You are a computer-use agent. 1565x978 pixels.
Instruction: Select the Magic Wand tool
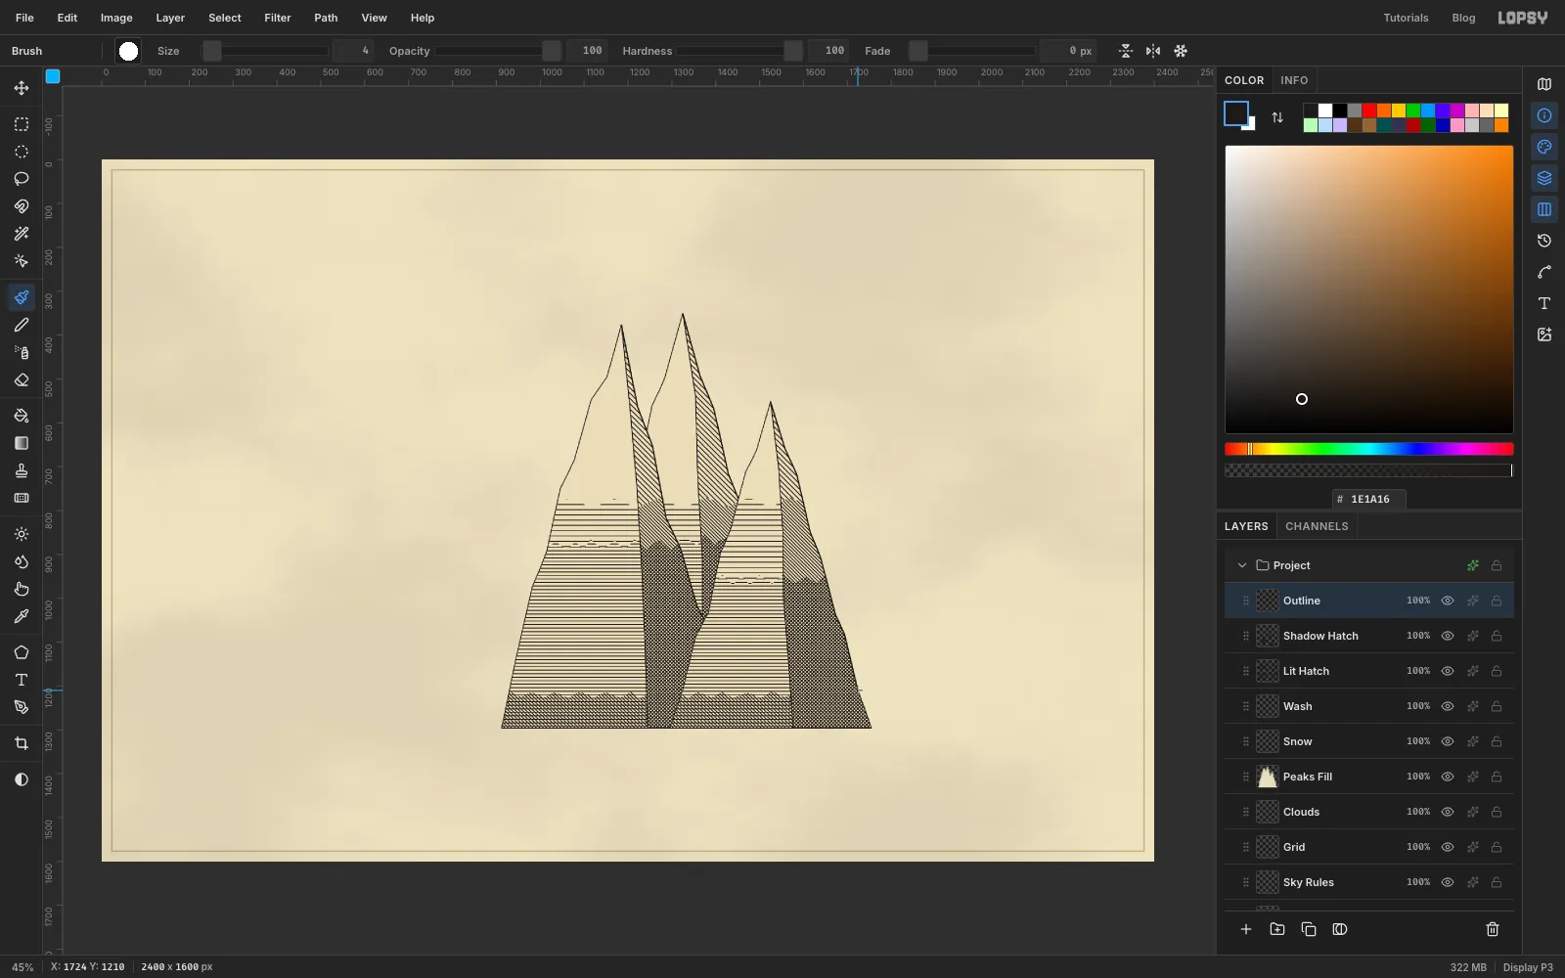click(21, 234)
